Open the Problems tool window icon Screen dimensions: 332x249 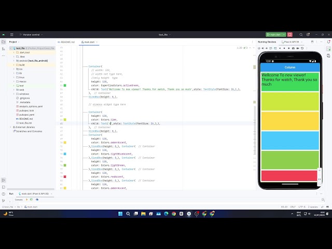[4, 194]
